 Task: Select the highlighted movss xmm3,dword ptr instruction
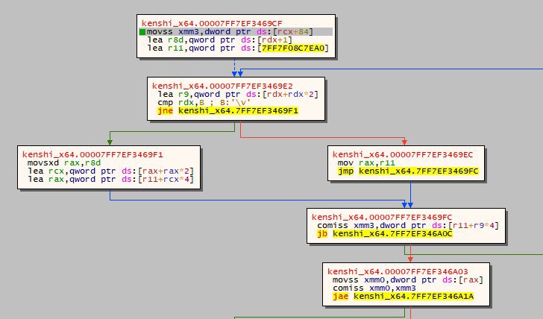point(236,32)
